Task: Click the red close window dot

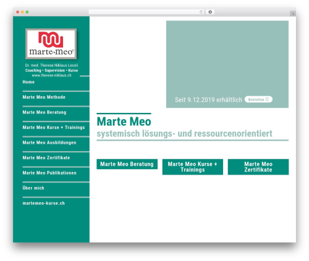Action: coord(18,12)
